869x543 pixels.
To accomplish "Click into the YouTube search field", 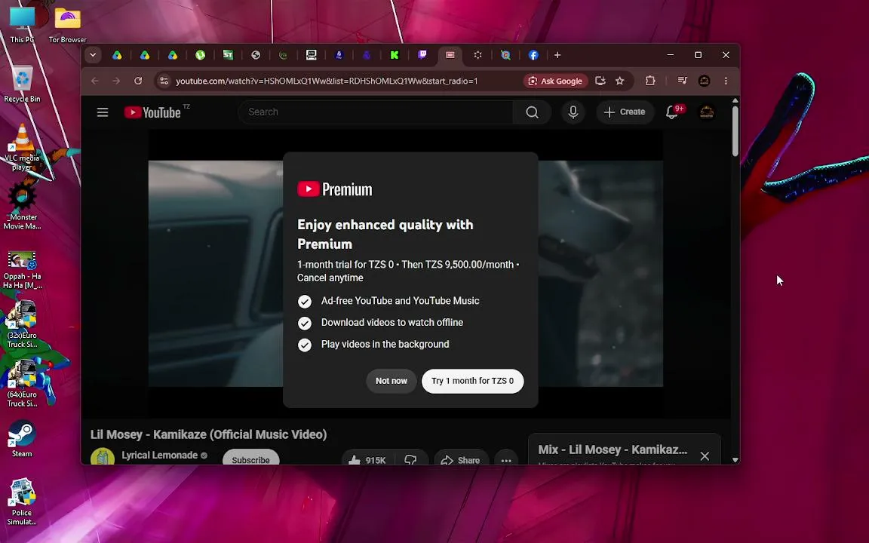I will pyautogui.click(x=377, y=112).
